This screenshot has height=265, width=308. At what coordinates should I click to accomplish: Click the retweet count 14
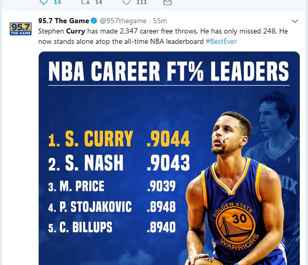coord(99,2)
